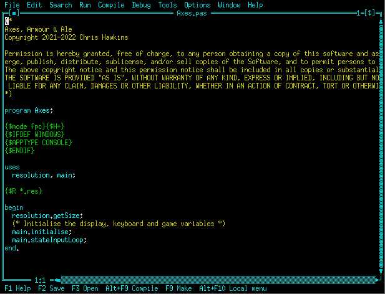Click the 'resolution.getSize;' line

[47, 216]
